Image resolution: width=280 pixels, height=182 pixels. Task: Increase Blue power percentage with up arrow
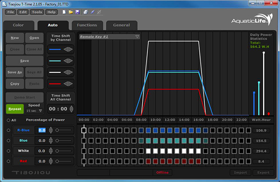(x=51, y=139)
